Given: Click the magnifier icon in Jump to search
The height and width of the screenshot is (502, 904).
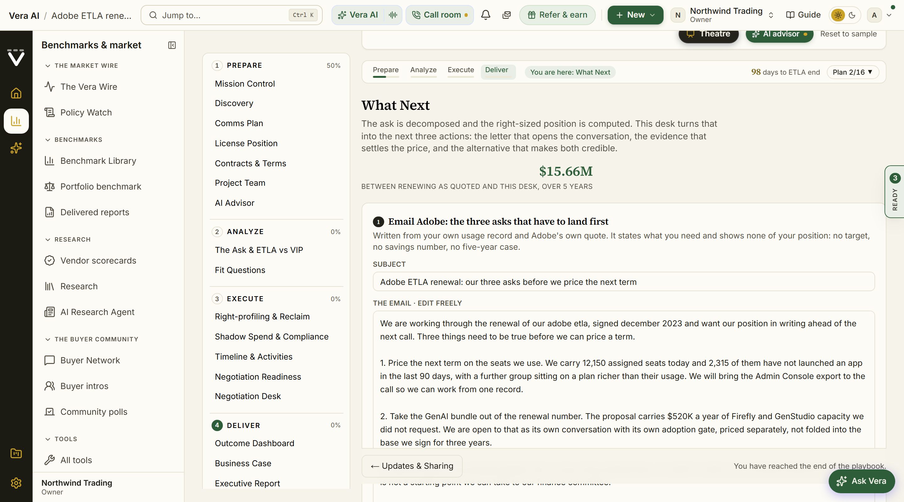Looking at the screenshot, I should 153,15.
